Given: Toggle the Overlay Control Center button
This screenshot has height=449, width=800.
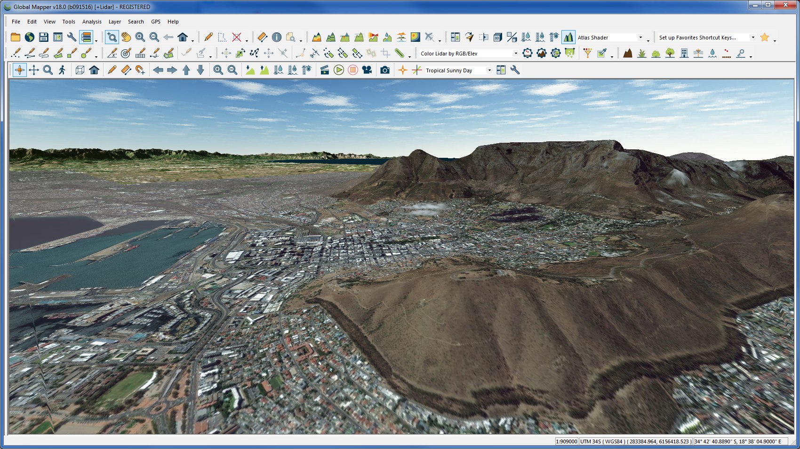Looking at the screenshot, I should [86, 37].
